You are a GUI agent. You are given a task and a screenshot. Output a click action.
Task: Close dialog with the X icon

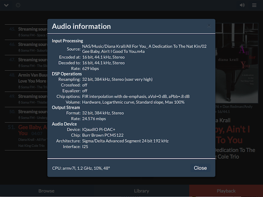pos(209,26)
